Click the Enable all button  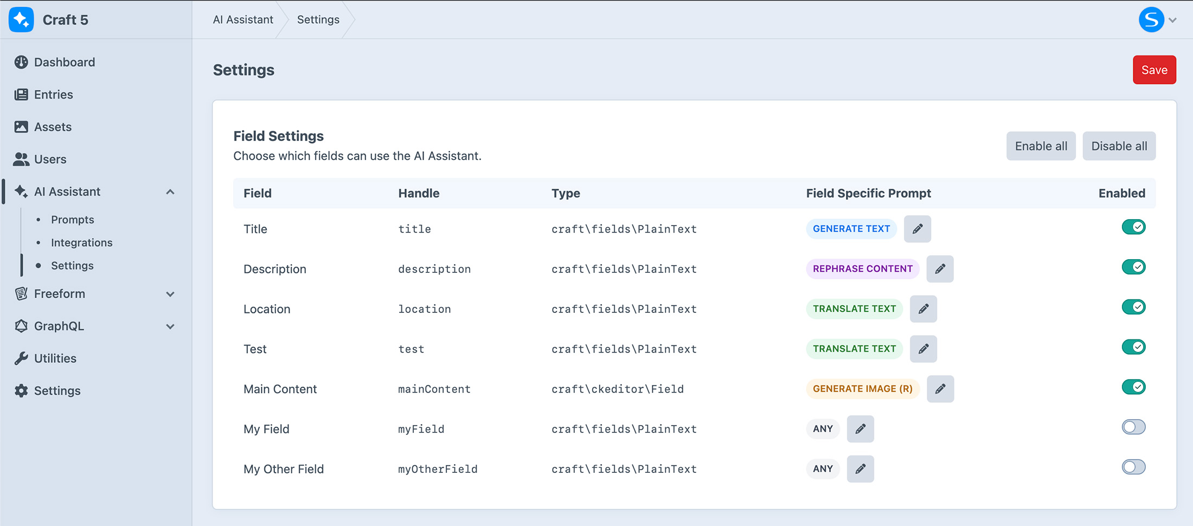(x=1041, y=146)
